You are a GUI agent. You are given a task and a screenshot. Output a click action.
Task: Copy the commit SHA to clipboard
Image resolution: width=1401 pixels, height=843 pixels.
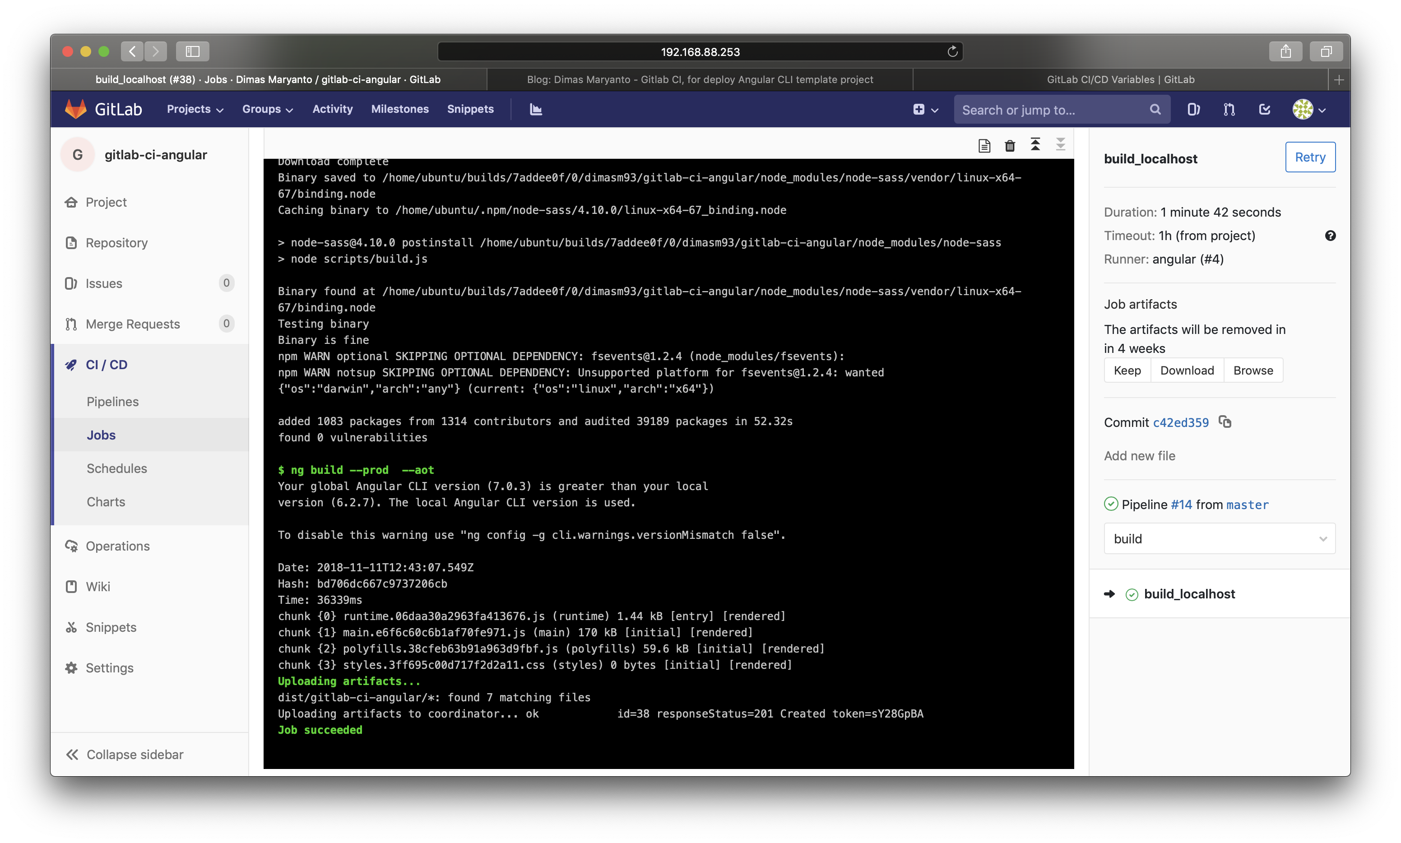pyautogui.click(x=1225, y=422)
